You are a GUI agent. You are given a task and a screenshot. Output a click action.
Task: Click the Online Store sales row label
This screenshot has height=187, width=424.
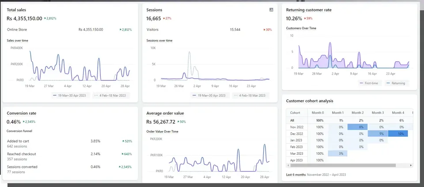[x=17, y=30]
